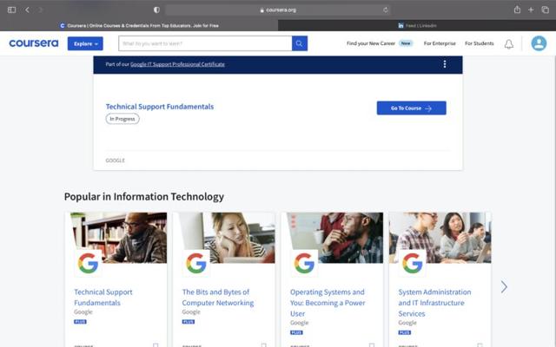Open new tab with plus icon
This screenshot has width=556, height=347.
[x=531, y=10]
